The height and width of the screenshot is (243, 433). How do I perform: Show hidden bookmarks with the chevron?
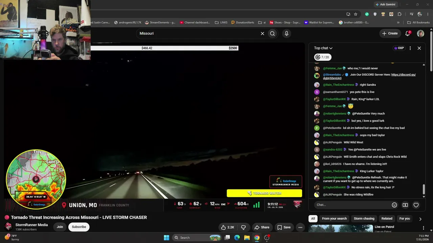point(398,23)
